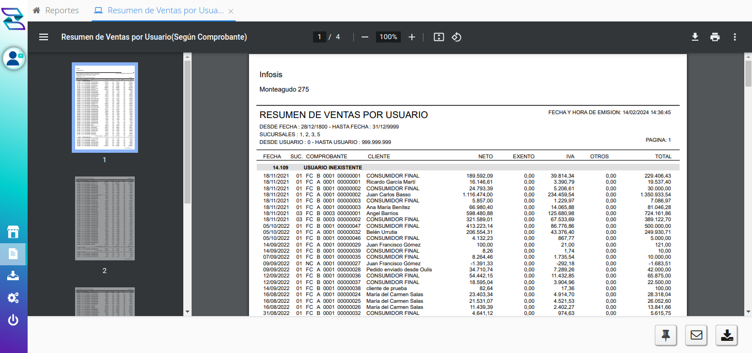This screenshot has width=752, height=353.
Task: Click thumbnail panel scroll up arrow
Action: point(187,56)
